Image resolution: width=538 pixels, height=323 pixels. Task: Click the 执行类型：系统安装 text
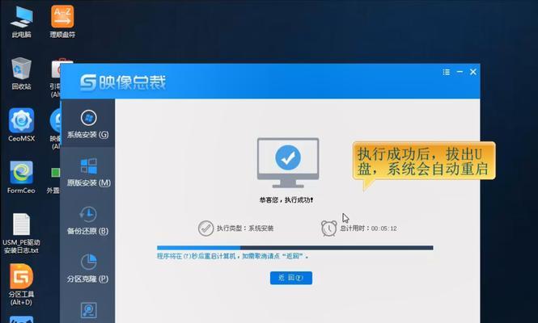(x=245, y=229)
